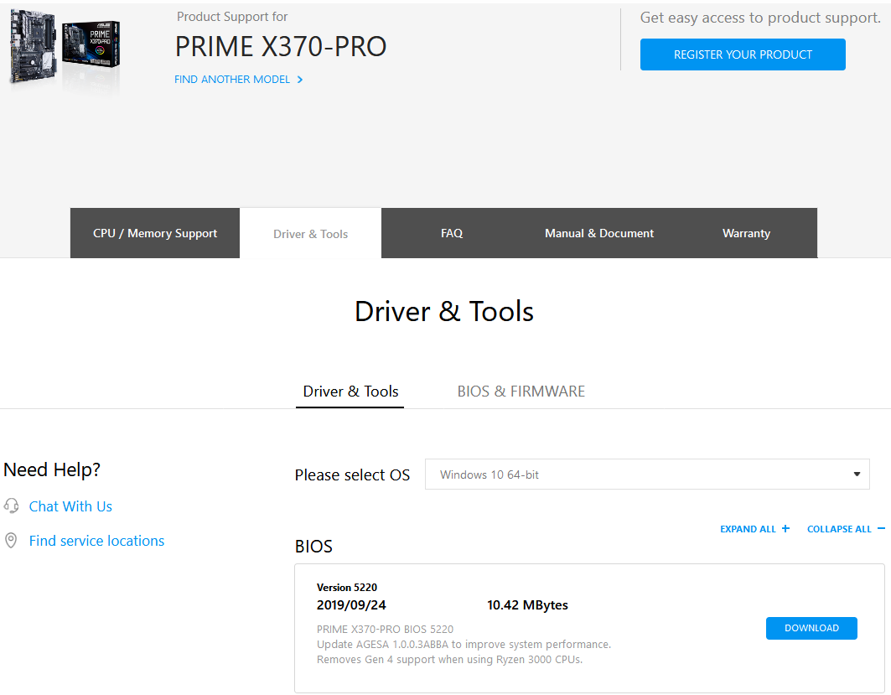Switch to the FAQ tab
Viewport: 891px width, 695px height.
pos(452,233)
